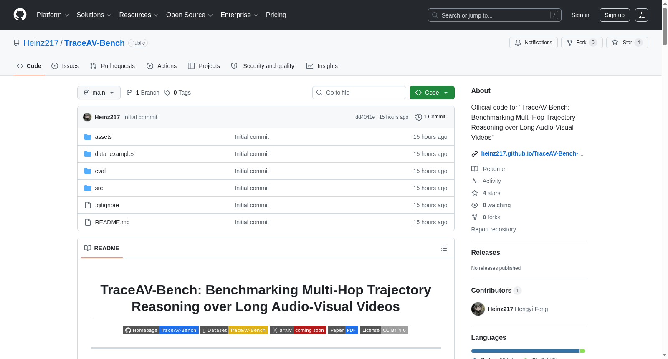Viewport: 668px width, 359px height.
Task: Click the License CC BY 4.0 badge
Action: [384, 330]
